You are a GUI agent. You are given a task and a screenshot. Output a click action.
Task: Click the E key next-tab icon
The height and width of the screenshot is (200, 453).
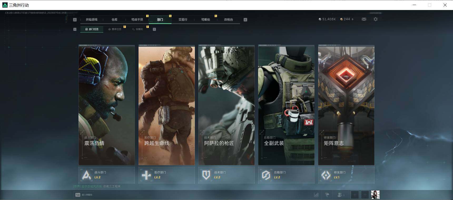[245, 19]
